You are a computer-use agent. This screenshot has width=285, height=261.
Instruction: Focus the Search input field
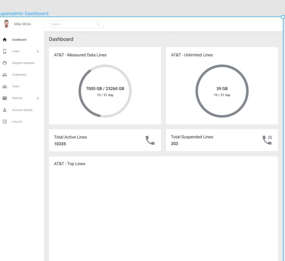click(76, 24)
